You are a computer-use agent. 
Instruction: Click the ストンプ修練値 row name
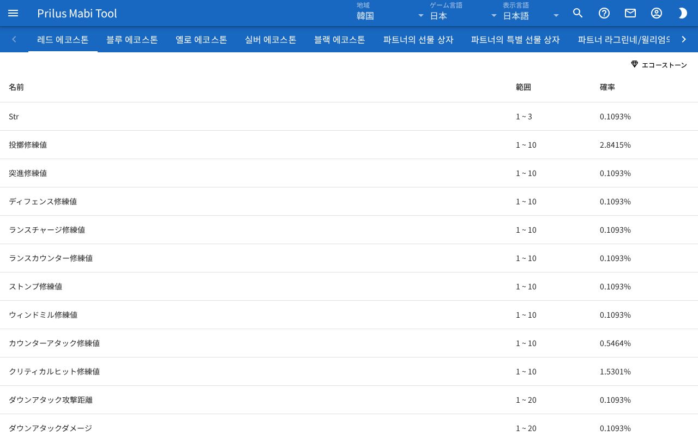pos(35,287)
